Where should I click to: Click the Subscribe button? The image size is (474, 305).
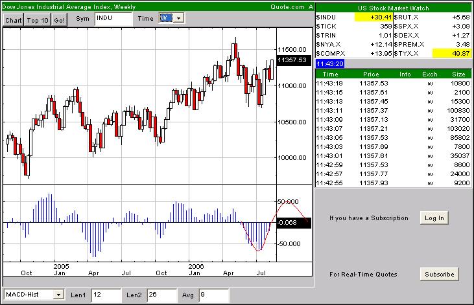439,274
